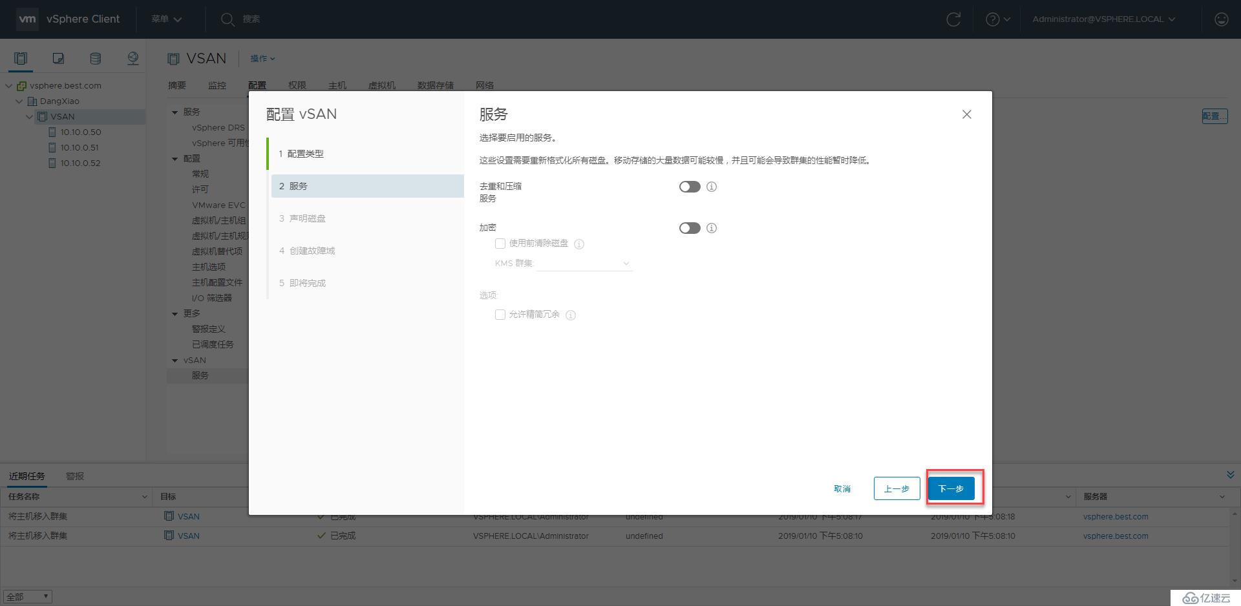Viewport: 1241px width, 606px height.
Task: Check 允许精简冗余 checkbox
Action: tap(500, 315)
